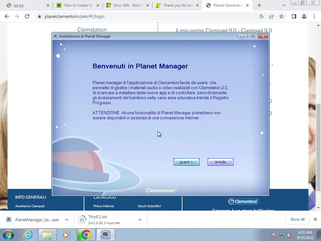Click the Action Center flag tray icon
The width and height of the screenshot is (321, 241).
point(274,235)
